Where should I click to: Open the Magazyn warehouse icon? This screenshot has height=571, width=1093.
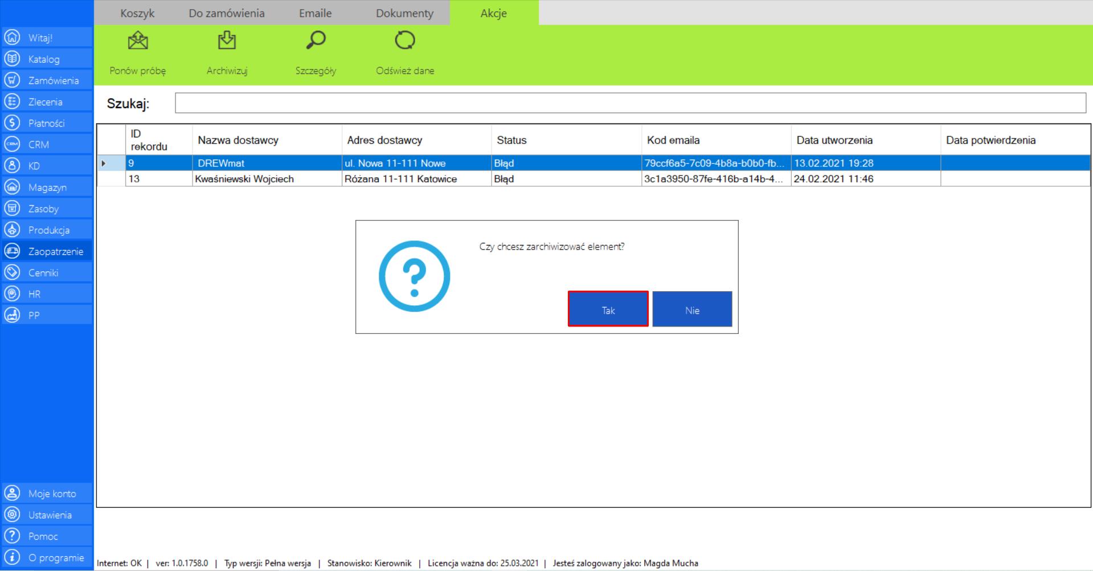(11, 187)
